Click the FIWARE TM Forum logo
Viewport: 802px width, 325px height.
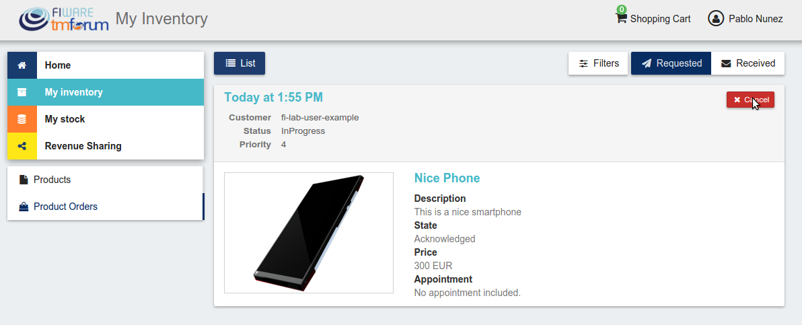(x=64, y=20)
